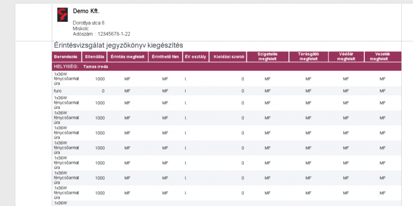Click the Demo Kft. red lightning logo

(x=63, y=15)
